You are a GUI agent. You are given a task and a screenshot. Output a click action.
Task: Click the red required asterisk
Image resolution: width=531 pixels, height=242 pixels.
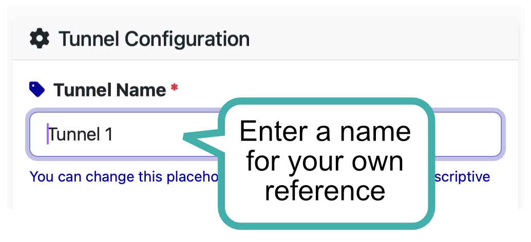click(175, 89)
